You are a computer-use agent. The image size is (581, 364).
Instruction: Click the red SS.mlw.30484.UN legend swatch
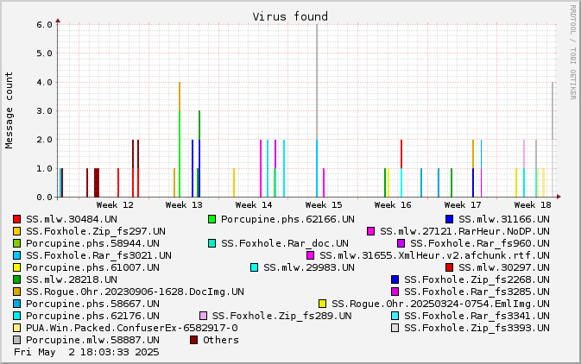[x=16, y=219]
